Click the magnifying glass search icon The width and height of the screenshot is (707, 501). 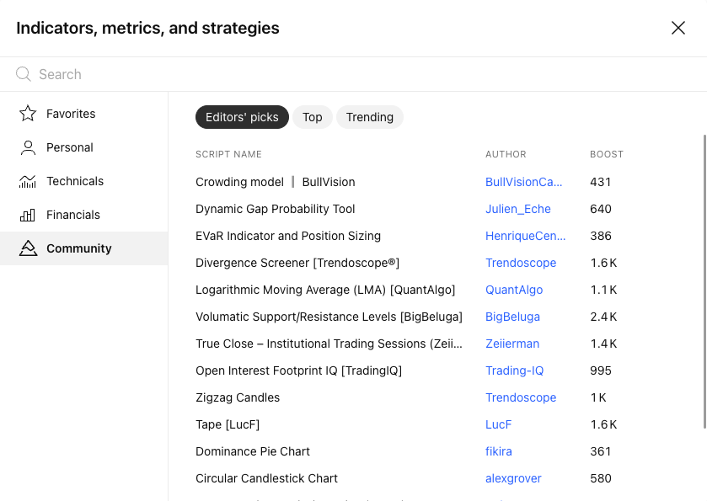pos(23,74)
